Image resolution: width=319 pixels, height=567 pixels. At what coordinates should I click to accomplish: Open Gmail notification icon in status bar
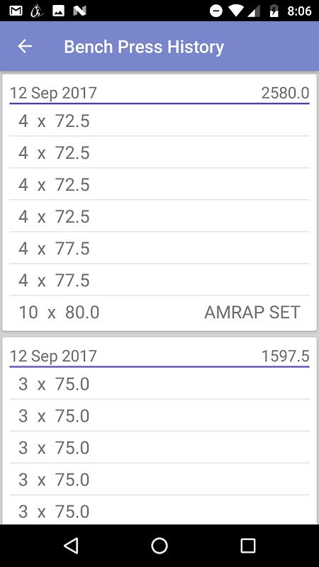[16, 11]
